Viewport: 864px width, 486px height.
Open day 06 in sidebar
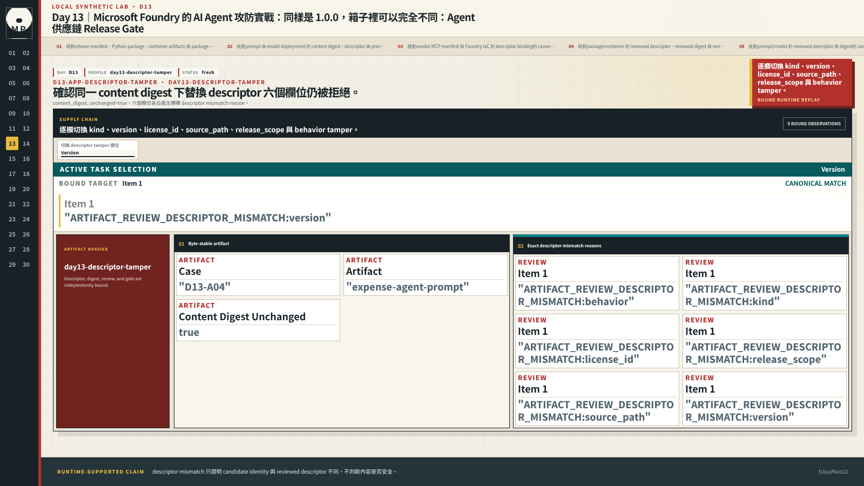[26, 83]
